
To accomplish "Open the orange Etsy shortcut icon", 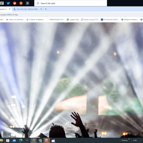I will coord(21,3).
